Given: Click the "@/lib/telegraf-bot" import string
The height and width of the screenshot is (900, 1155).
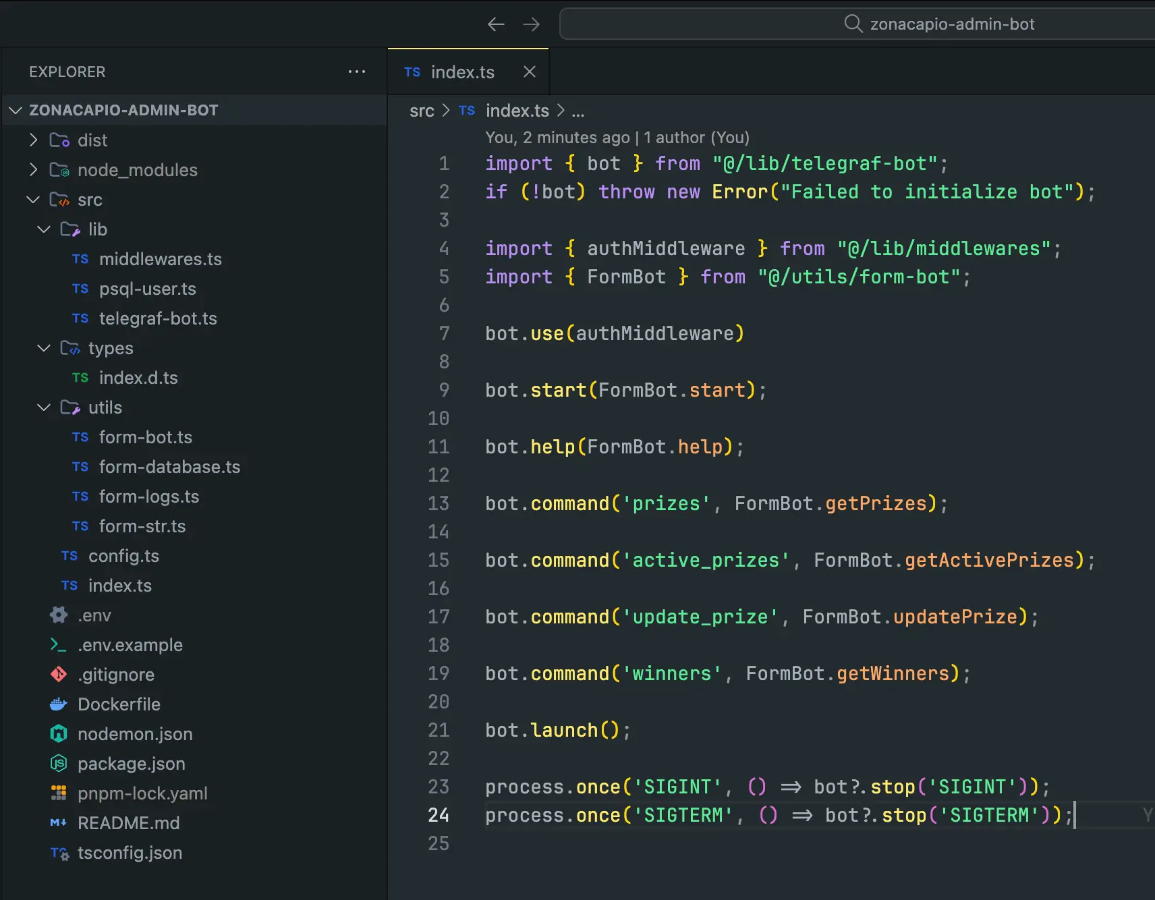Looking at the screenshot, I should [x=824, y=163].
